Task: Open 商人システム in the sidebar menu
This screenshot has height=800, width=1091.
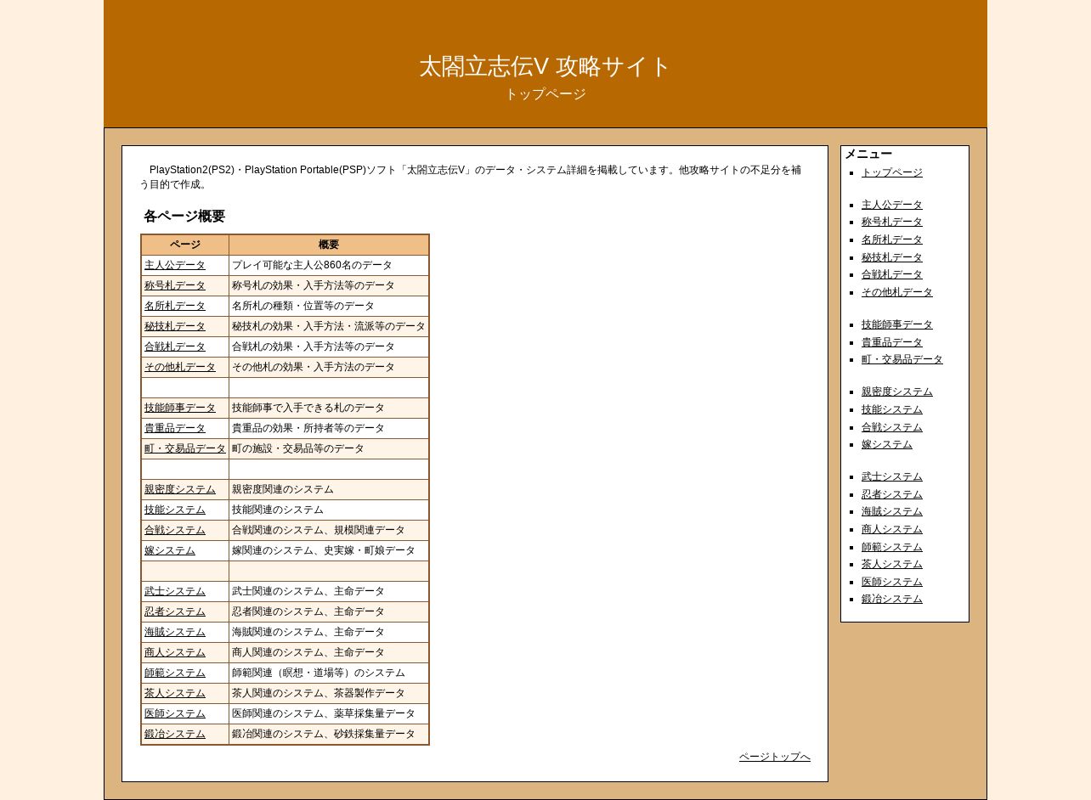Action: point(891,529)
